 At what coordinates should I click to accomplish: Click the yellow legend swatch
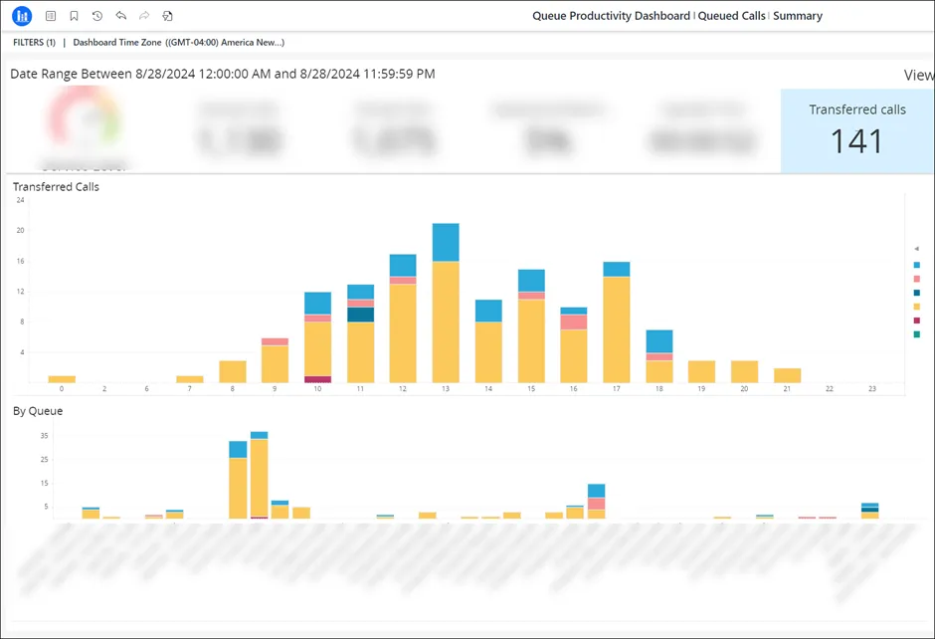point(916,307)
